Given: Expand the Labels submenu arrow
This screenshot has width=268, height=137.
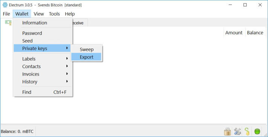Looking at the screenshot, I should coord(67,58).
